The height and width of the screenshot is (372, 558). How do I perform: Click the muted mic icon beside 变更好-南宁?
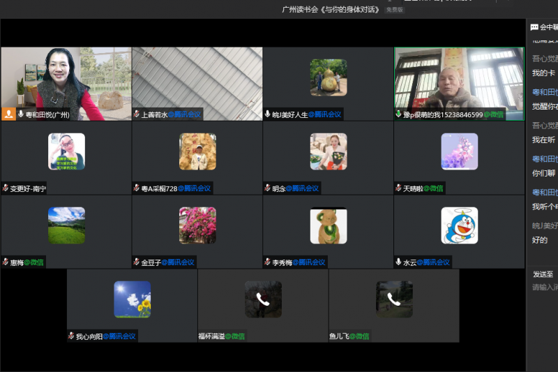(x=6, y=188)
